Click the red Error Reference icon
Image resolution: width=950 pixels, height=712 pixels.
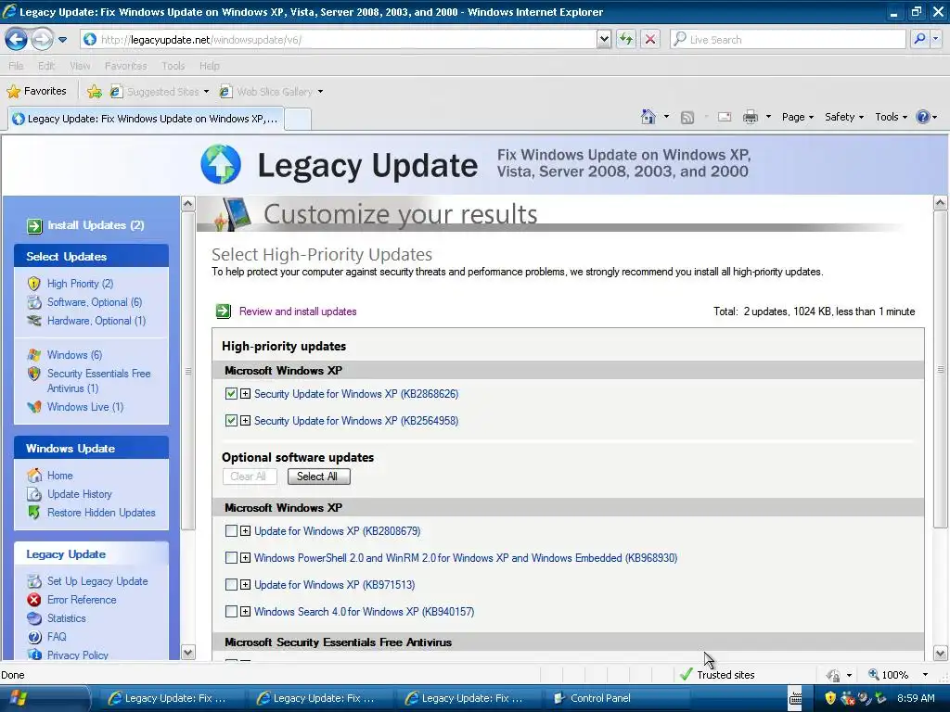coord(34,600)
